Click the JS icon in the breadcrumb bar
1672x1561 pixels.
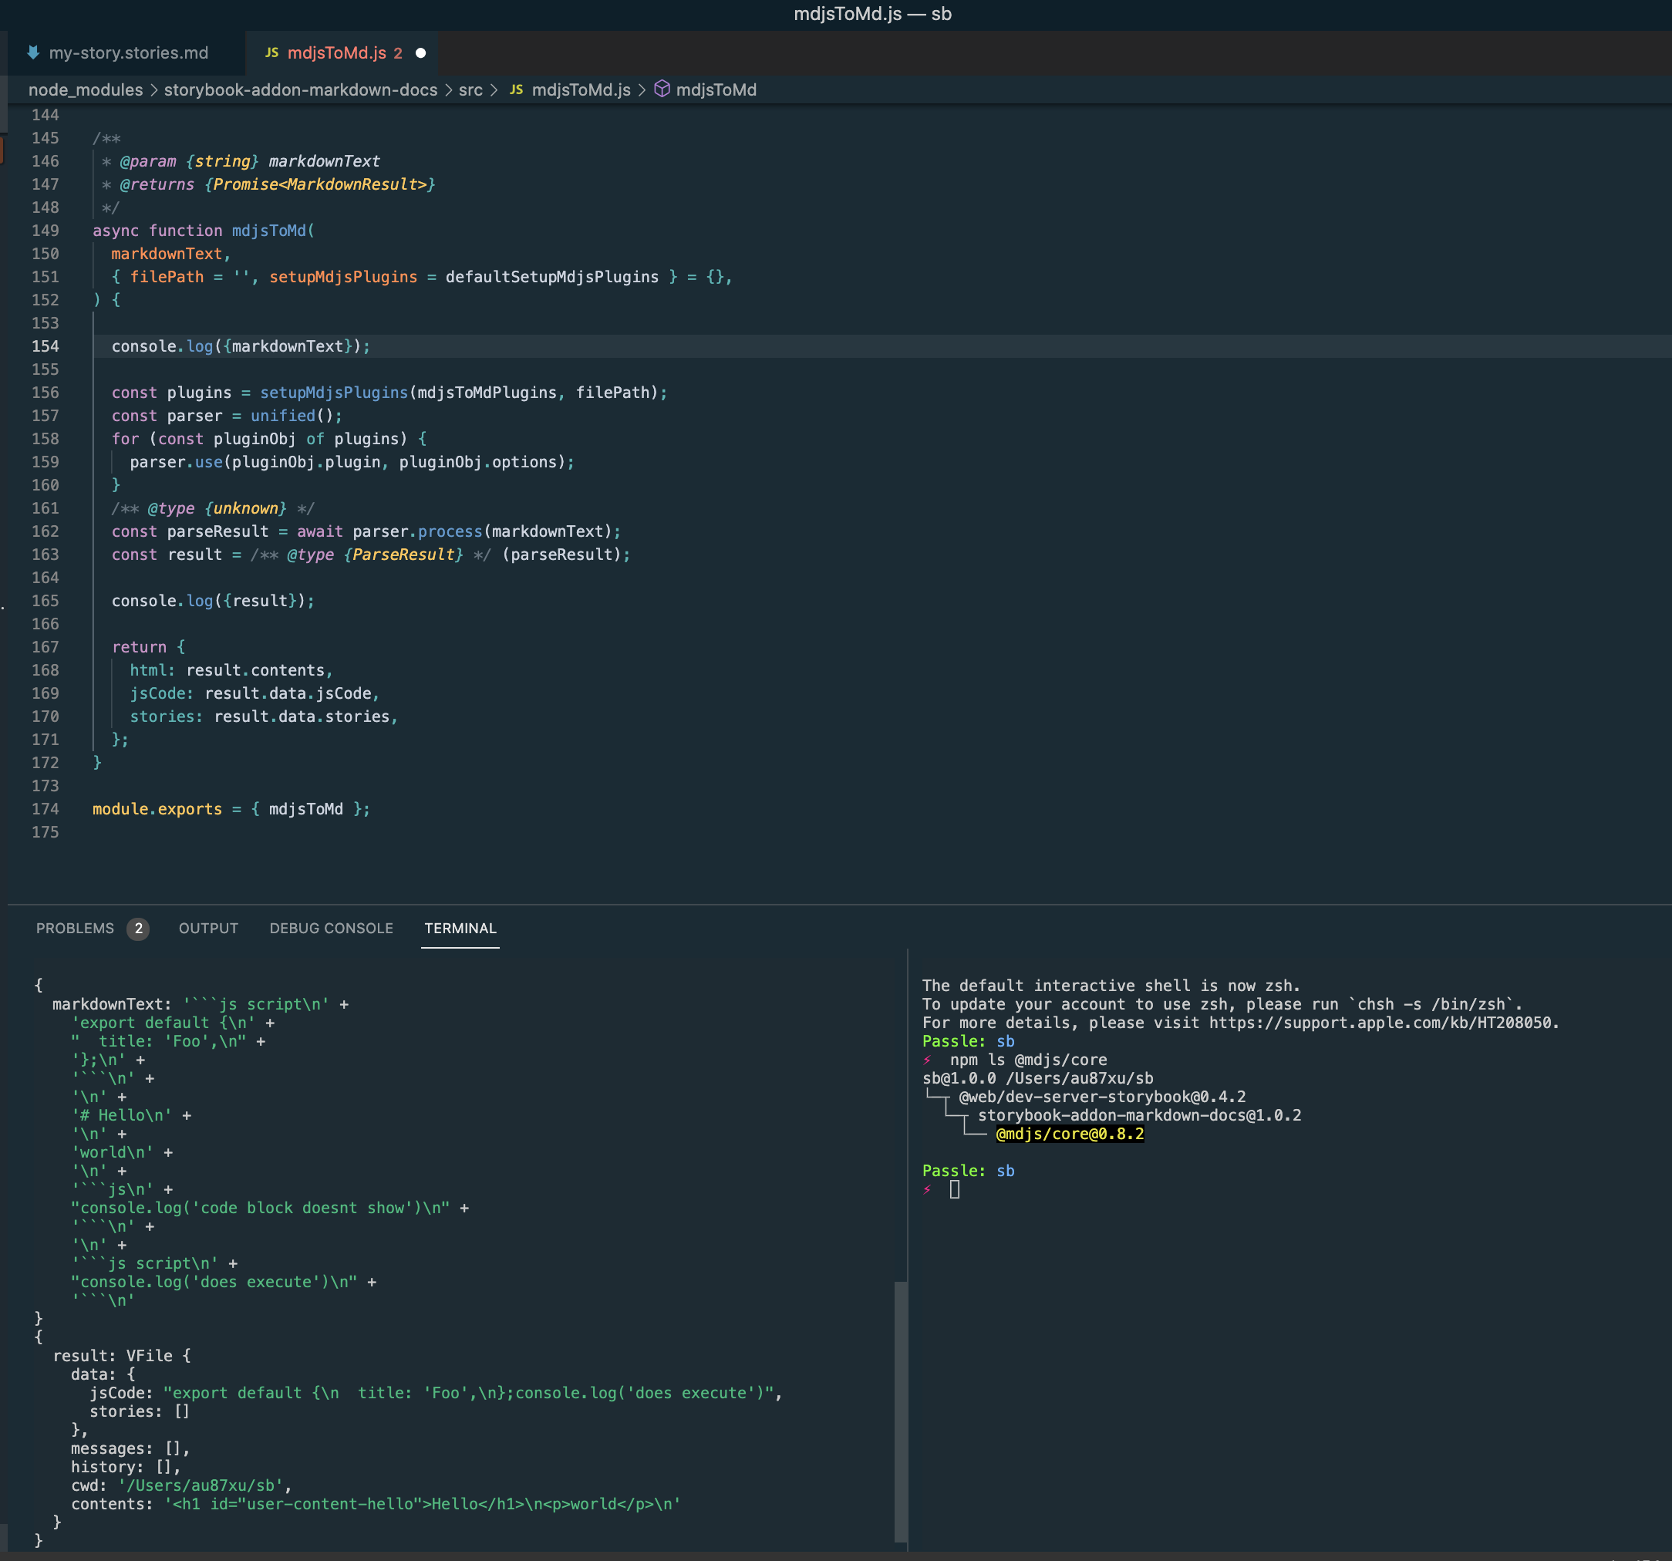click(516, 90)
